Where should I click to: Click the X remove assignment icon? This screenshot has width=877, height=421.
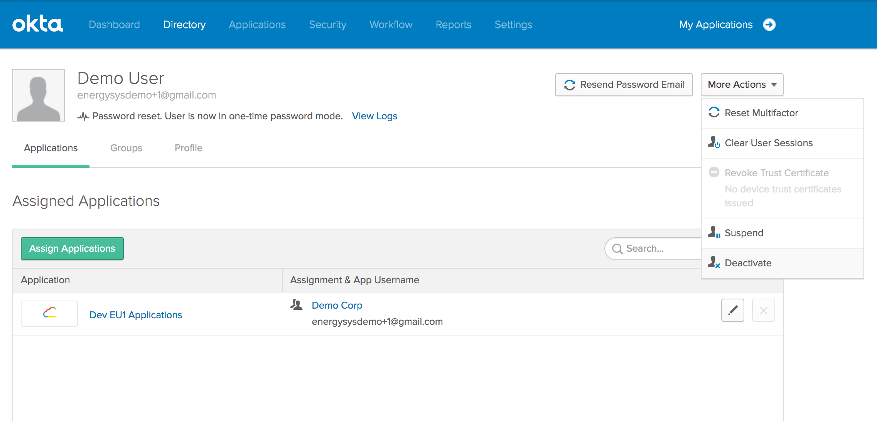pos(763,310)
